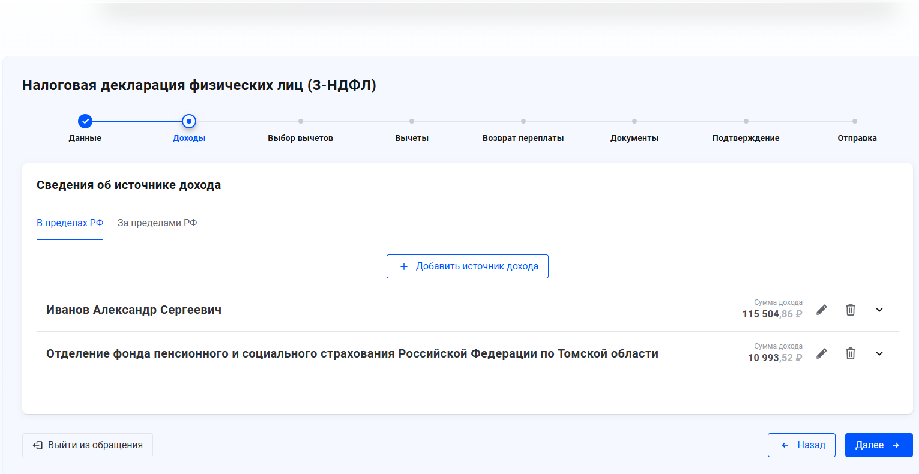
Task: Go to completed Данные step
Action: [x=85, y=121]
